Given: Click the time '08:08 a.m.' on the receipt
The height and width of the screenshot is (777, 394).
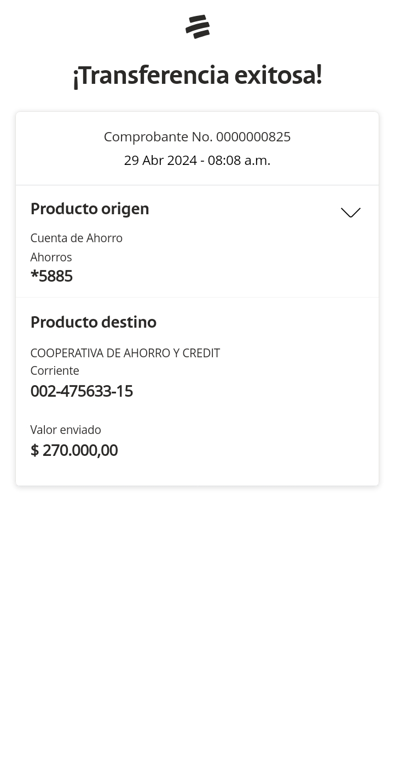Looking at the screenshot, I should (x=239, y=161).
